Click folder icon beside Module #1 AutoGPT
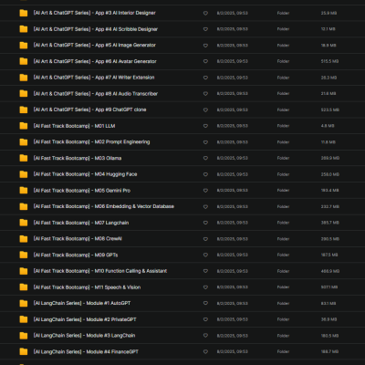365x365 pixels. click(x=24, y=303)
